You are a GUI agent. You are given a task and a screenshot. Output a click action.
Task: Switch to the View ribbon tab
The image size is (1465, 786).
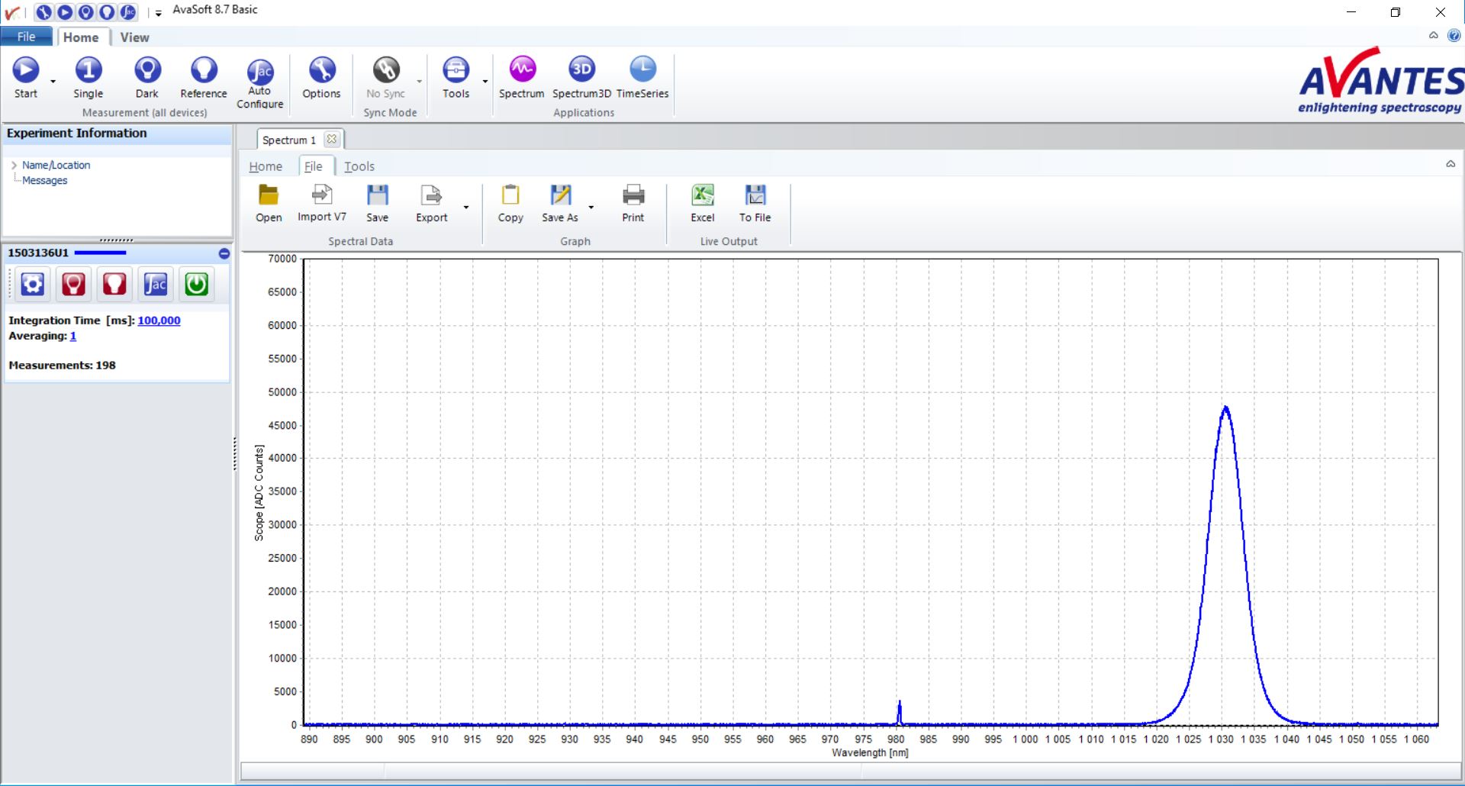134,37
